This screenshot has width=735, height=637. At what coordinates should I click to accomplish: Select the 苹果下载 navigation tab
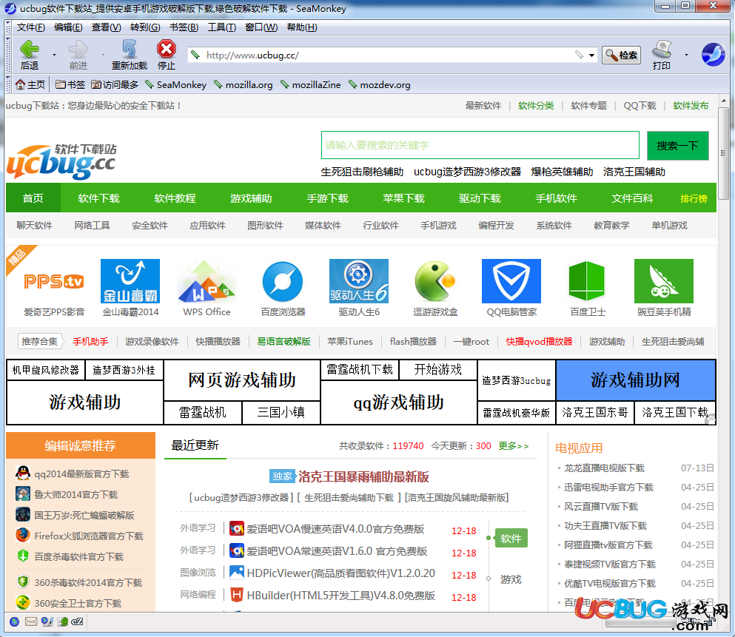(403, 198)
